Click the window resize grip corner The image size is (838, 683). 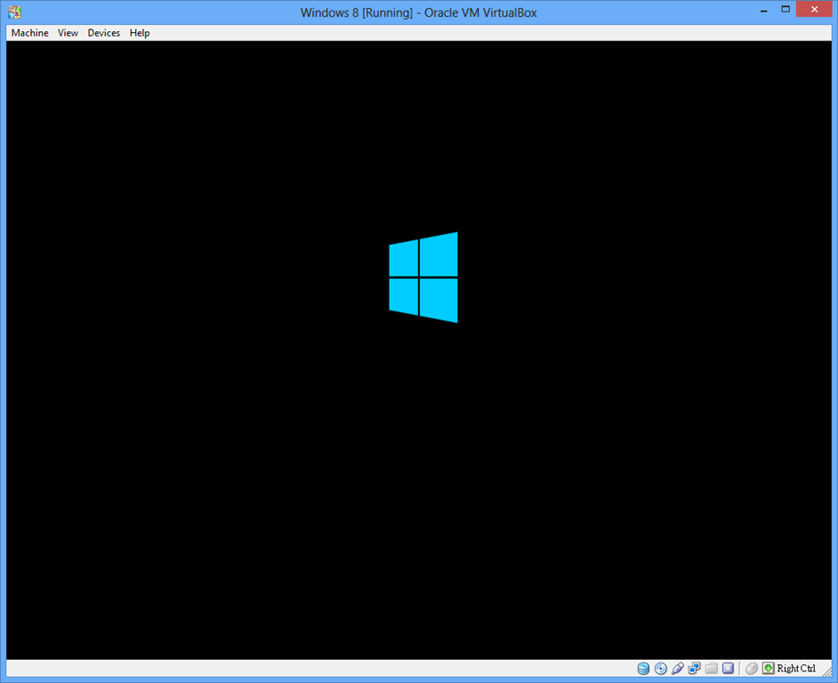tap(826, 671)
